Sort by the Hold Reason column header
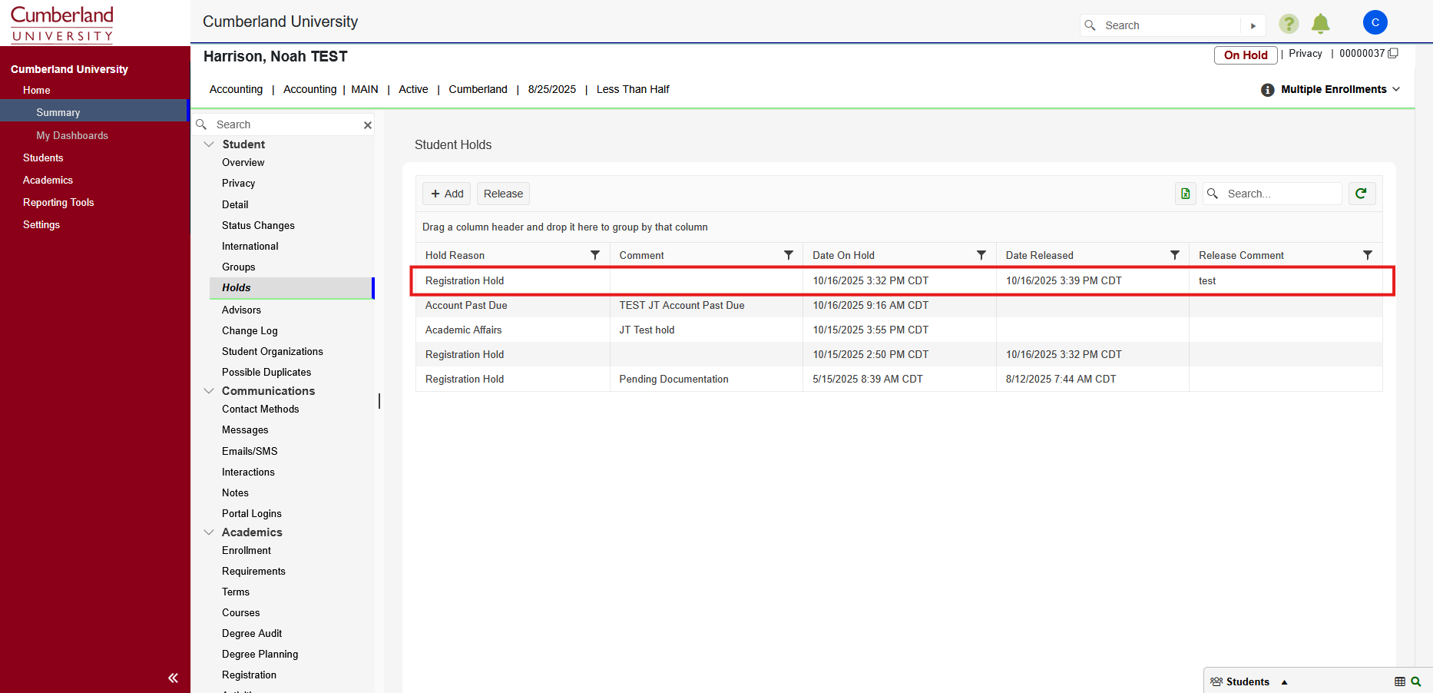This screenshot has width=1433, height=693. 455,255
